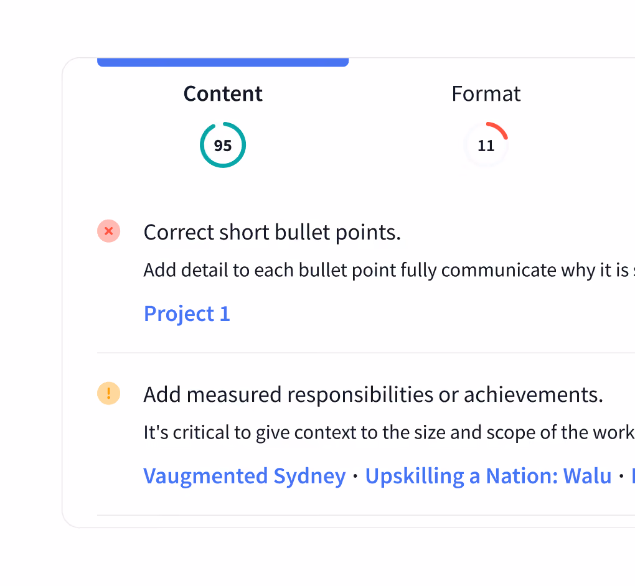The width and height of the screenshot is (635, 586).
Task: Switch to the Content tab
Action: [x=223, y=94]
